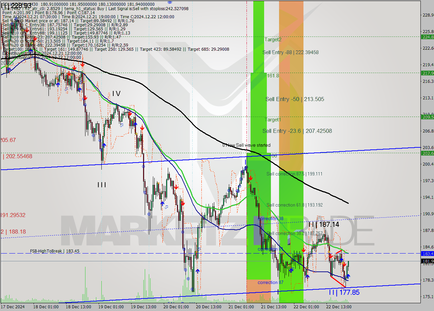This screenshot has height=311, width=434.
Task: Click the red '| 202.55468' level label
Action: (x=18, y=157)
